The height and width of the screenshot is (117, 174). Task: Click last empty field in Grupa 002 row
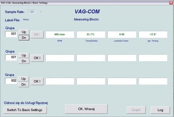point(153,81)
